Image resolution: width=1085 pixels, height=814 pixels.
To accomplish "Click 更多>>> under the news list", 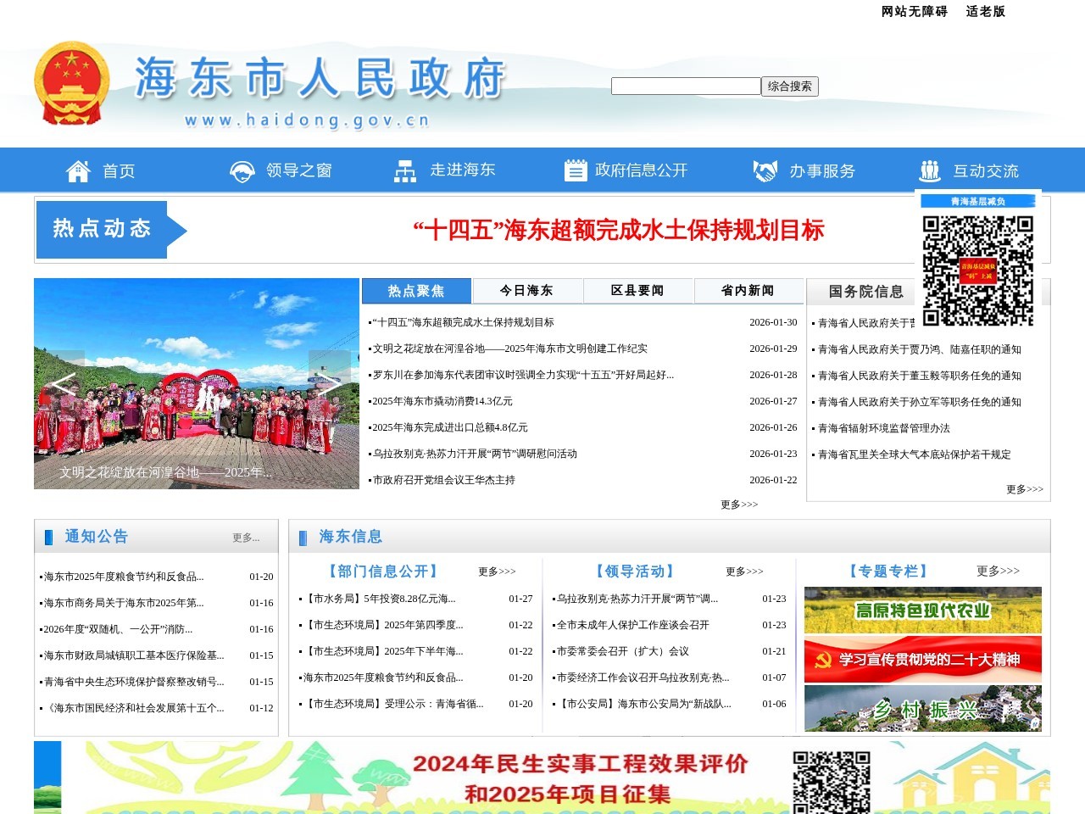I will [x=739, y=504].
